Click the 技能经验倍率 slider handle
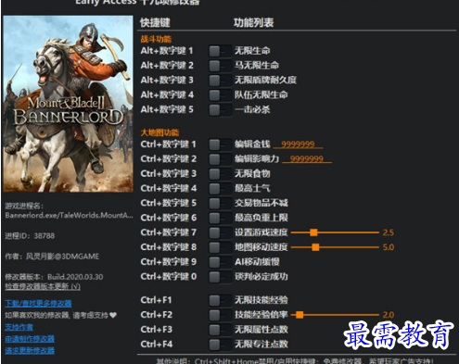459x364 pixels. click(x=300, y=315)
